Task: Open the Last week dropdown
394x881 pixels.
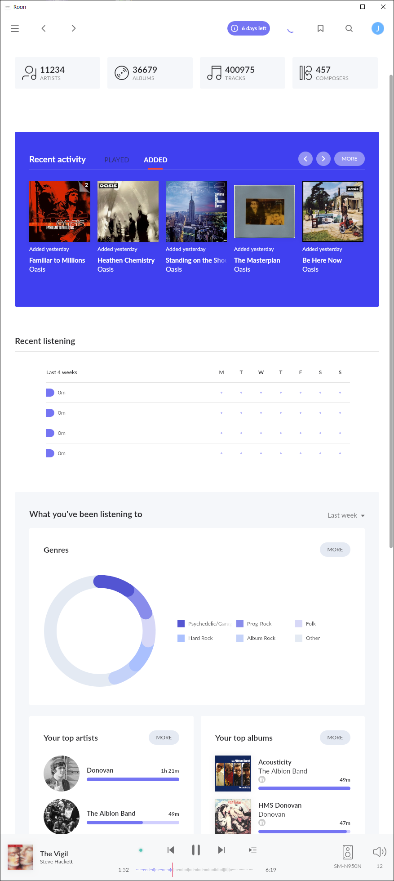Action: (346, 515)
